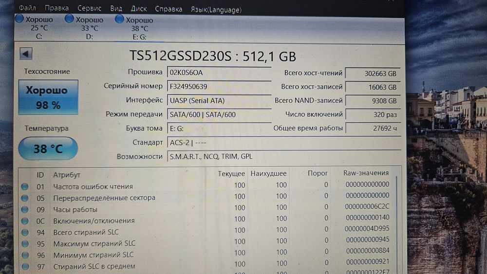Select the Часы работы attribute row
This screenshot has width=487, height=274.
point(206,208)
